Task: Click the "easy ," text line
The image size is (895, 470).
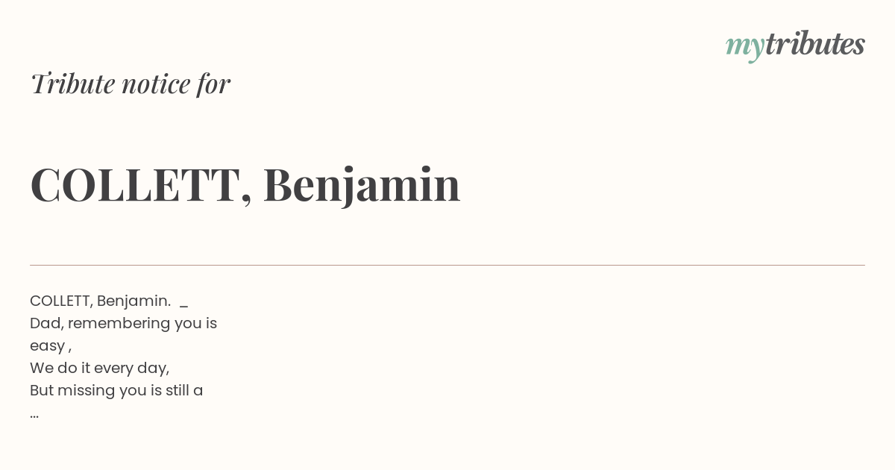Action: tap(51, 346)
